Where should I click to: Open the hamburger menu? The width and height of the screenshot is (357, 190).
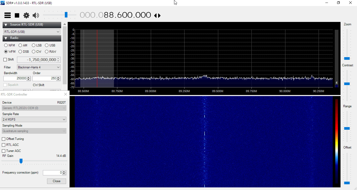7,15
